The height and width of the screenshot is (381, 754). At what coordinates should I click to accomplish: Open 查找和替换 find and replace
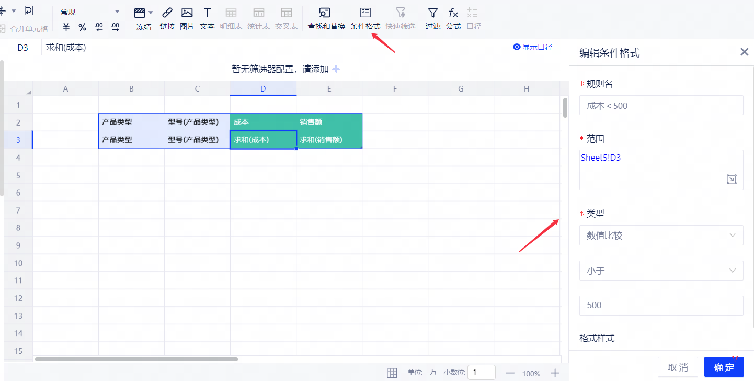click(x=326, y=17)
